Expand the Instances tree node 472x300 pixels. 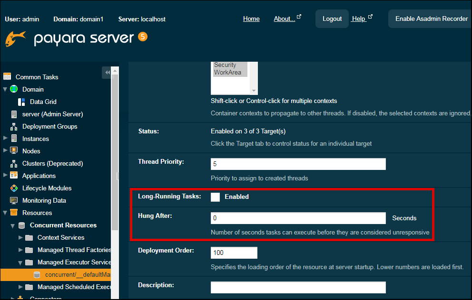5,139
